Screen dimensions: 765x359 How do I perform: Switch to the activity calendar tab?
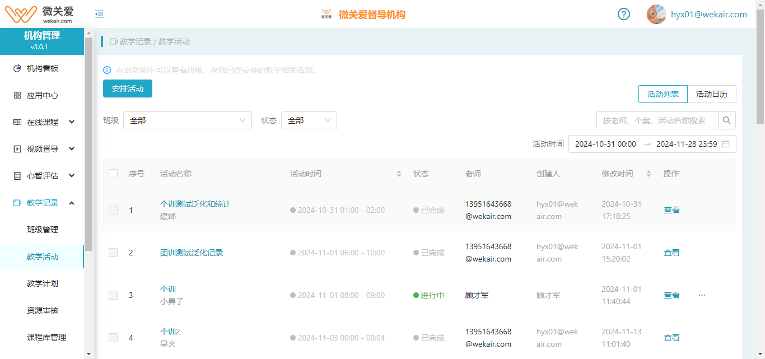pos(711,94)
